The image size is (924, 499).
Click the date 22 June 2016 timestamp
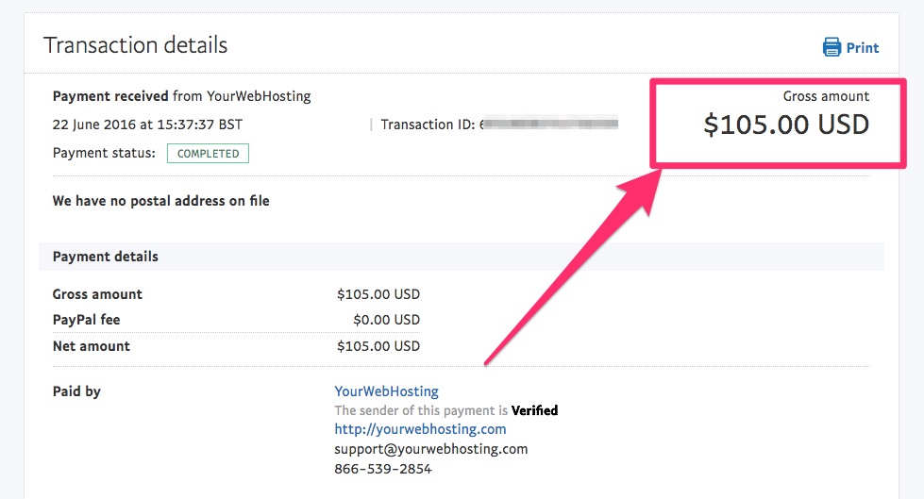tap(147, 125)
